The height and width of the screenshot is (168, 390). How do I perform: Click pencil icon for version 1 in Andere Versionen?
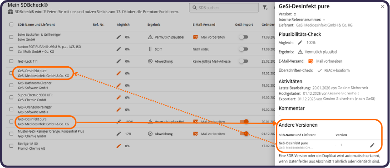372,145
